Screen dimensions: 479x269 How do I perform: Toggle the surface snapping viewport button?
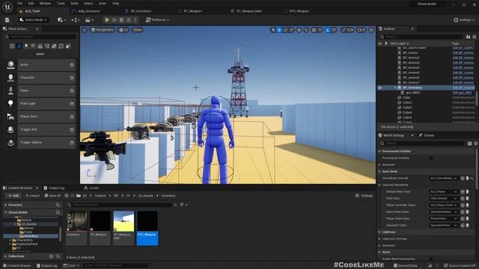coord(306,30)
